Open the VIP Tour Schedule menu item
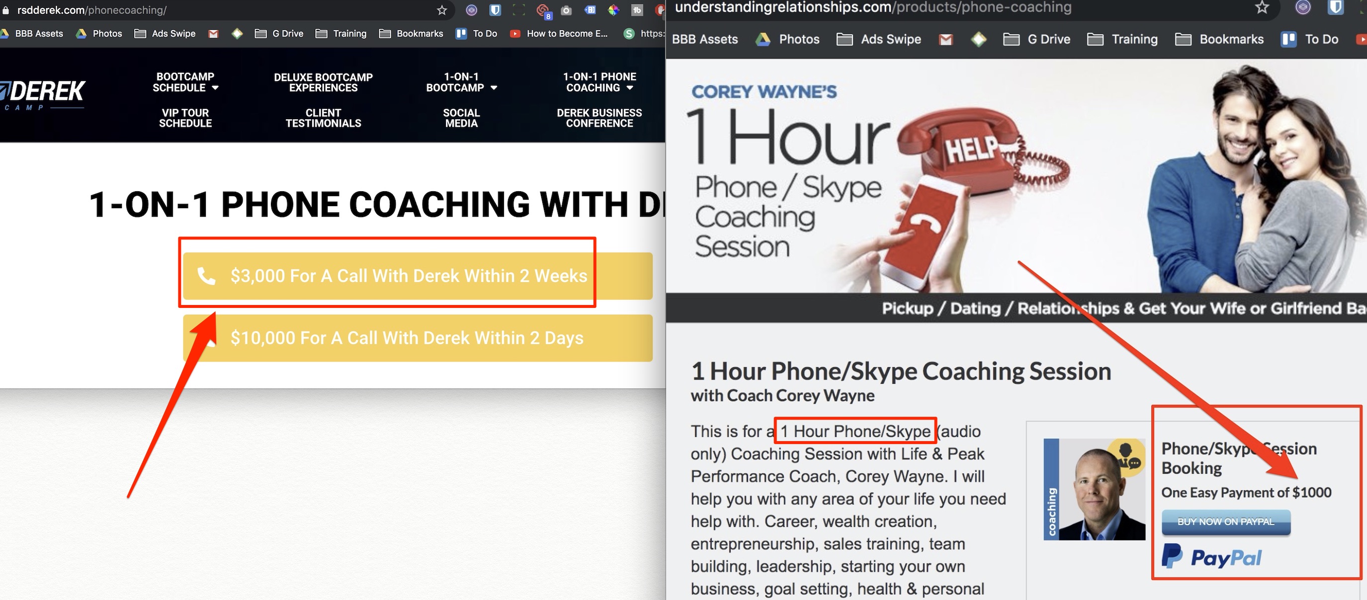 (x=185, y=118)
